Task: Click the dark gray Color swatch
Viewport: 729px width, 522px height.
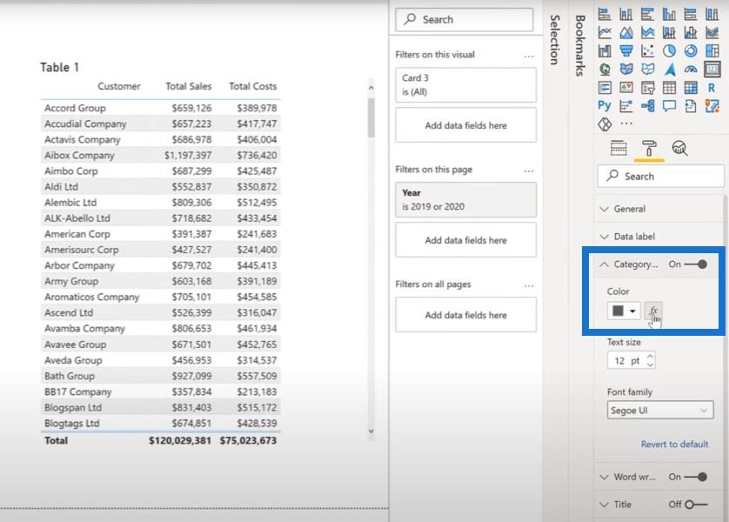Action: click(618, 311)
